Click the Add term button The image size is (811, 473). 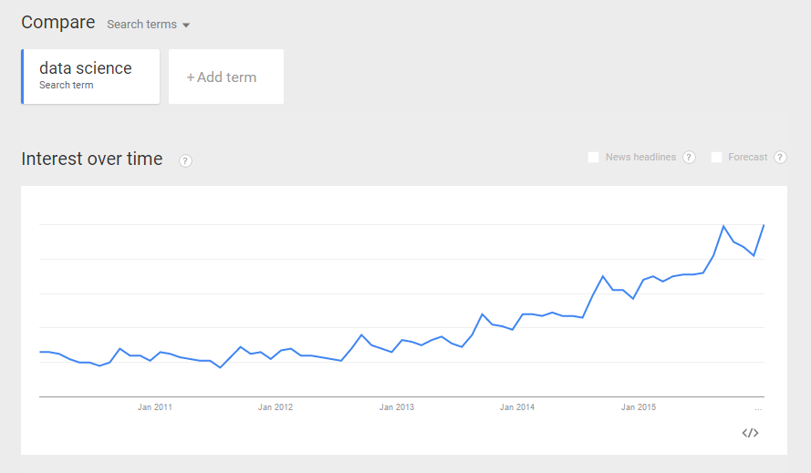pos(225,77)
